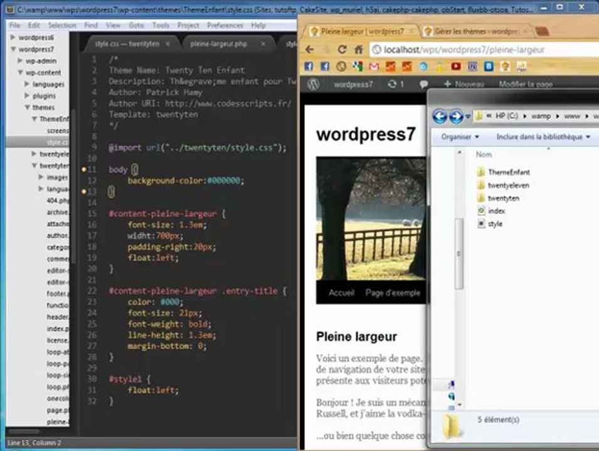Click the Explorer window forward arrow
Screen dimensions: 599x451
click(456, 117)
